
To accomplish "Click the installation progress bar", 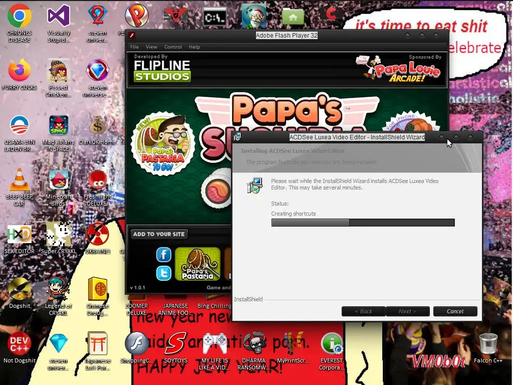I will click(x=363, y=223).
